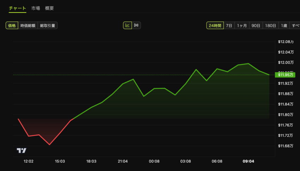Select the 総取引量 data toggle
300x171 pixels.
click(48, 25)
